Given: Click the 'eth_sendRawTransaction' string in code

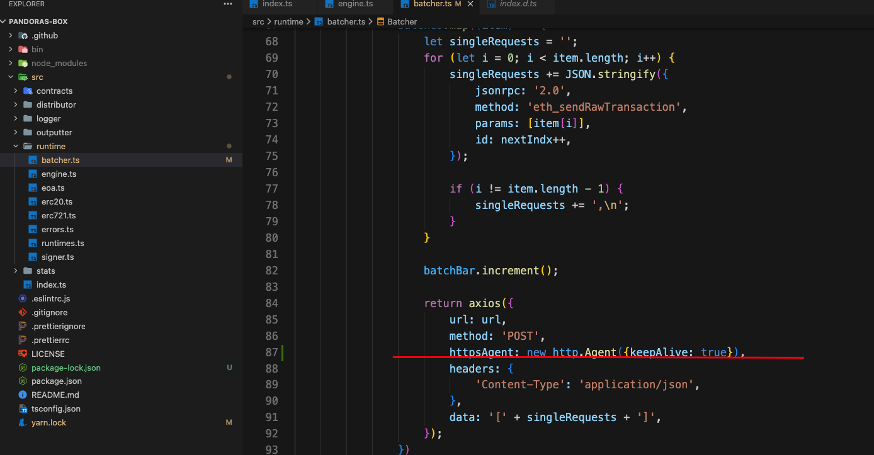Looking at the screenshot, I should (604, 107).
